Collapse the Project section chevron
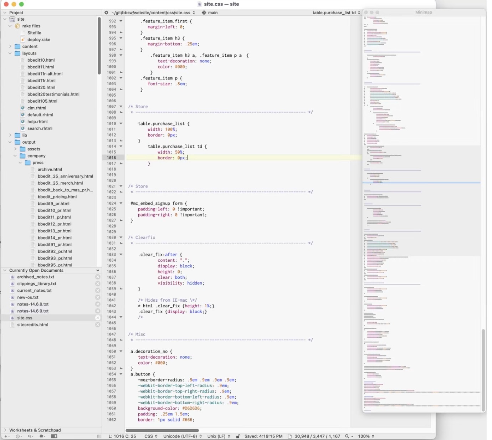 5,12
